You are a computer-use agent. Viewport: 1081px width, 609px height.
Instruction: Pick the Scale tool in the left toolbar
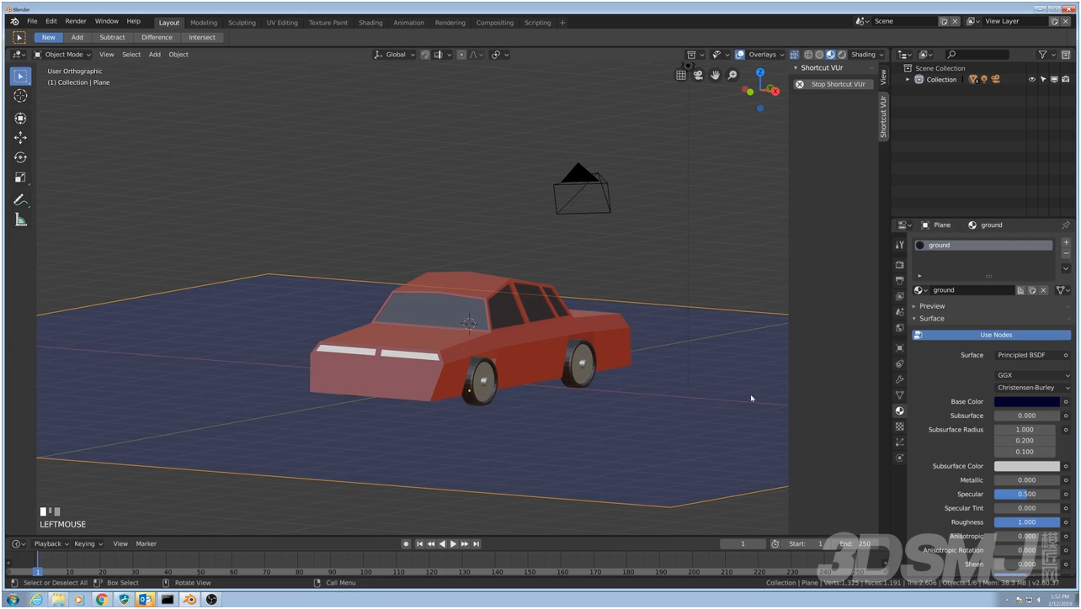(20, 177)
